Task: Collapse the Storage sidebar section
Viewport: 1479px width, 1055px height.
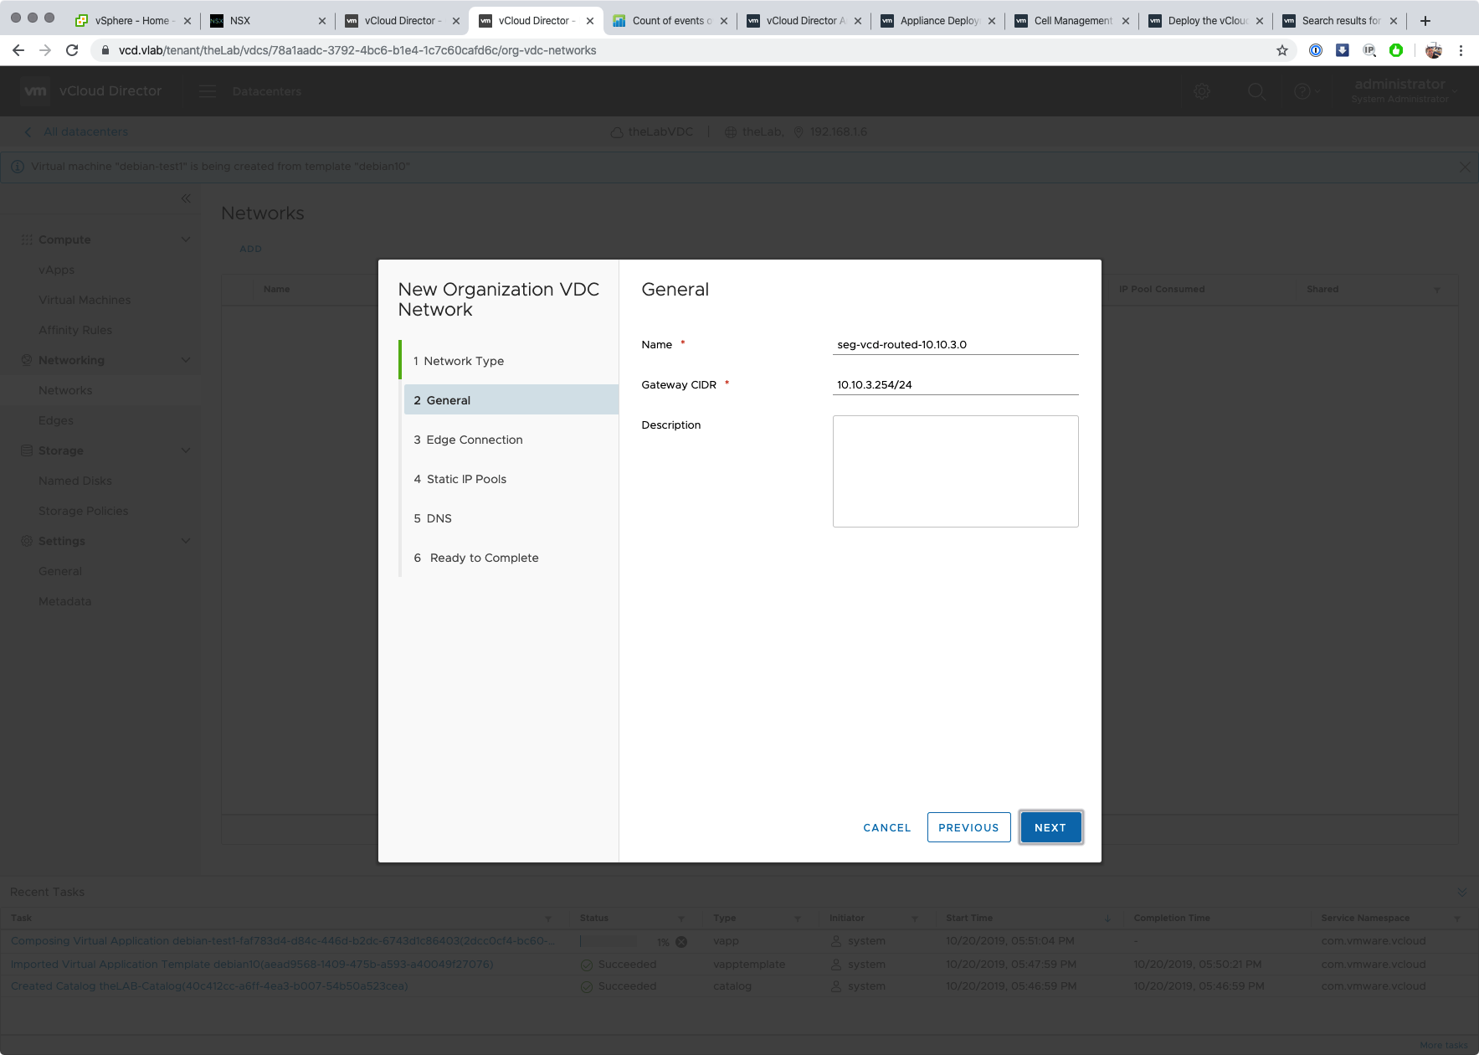Action: click(x=186, y=450)
